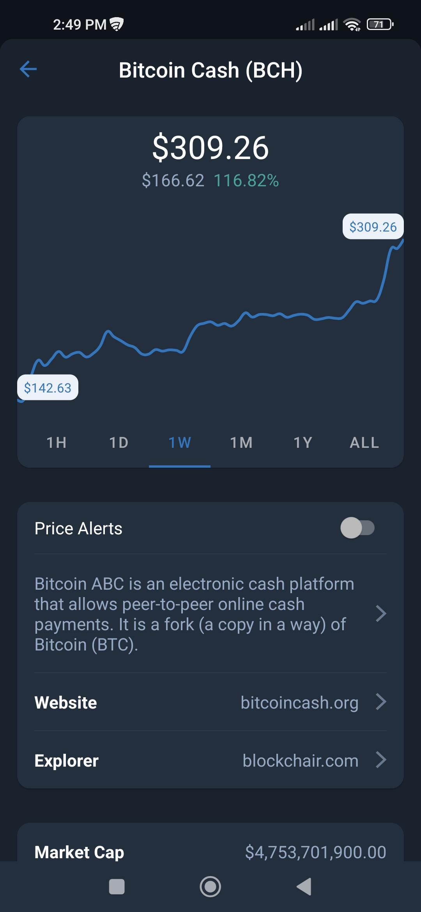Tap the Wi-Fi status icon
Viewport: 421px width, 912px height.
tap(352, 24)
